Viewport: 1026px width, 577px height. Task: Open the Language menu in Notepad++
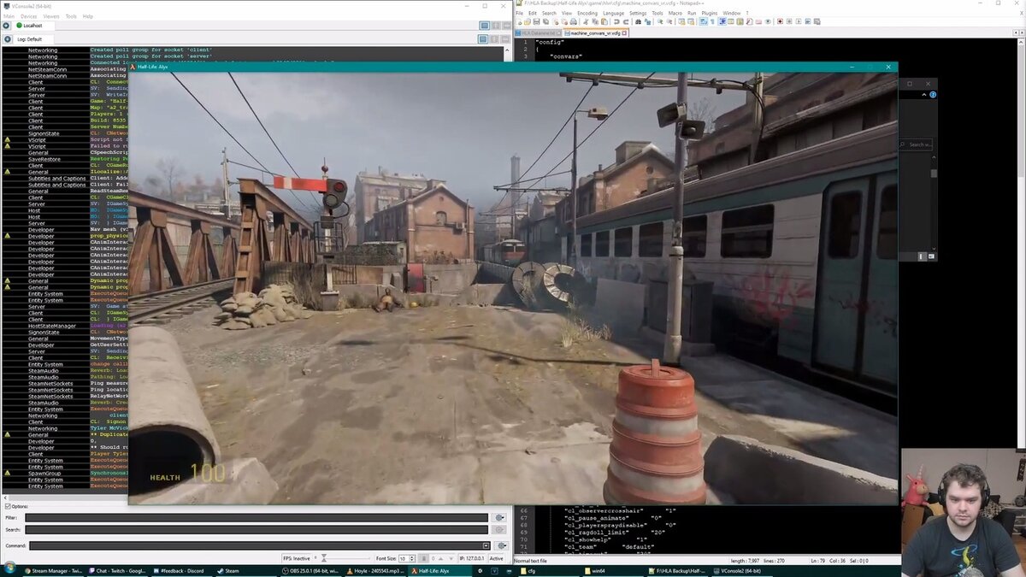point(613,13)
